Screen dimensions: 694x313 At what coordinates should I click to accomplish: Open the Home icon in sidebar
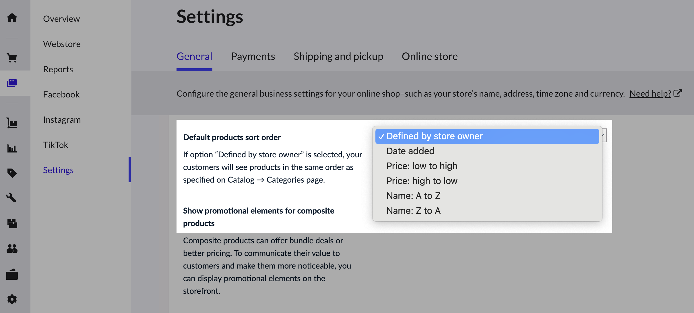12,18
